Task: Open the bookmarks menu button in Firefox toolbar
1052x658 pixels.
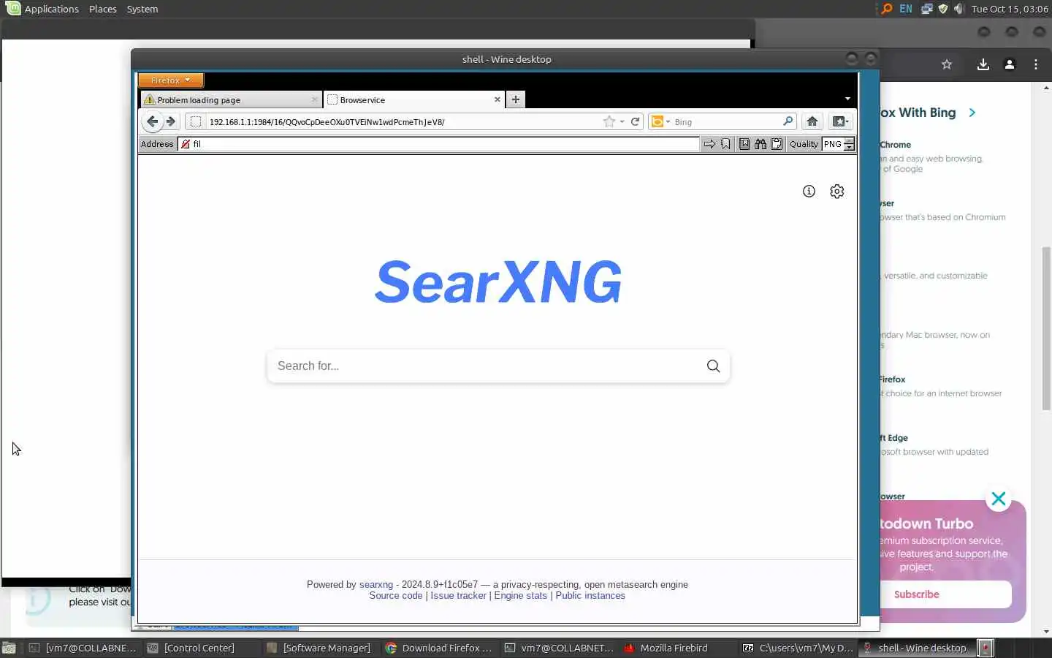Action: [x=840, y=121]
